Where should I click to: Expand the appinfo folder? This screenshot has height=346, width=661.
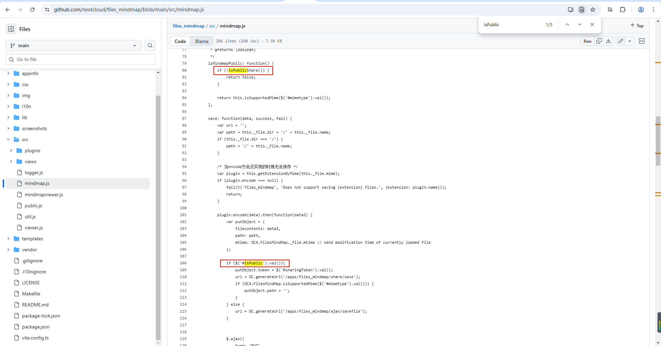[8, 73]
